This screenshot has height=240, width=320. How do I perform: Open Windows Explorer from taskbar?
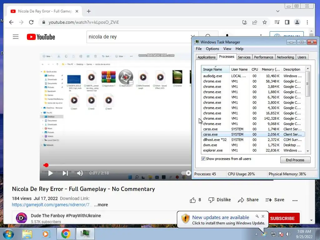tap(27, 234)
